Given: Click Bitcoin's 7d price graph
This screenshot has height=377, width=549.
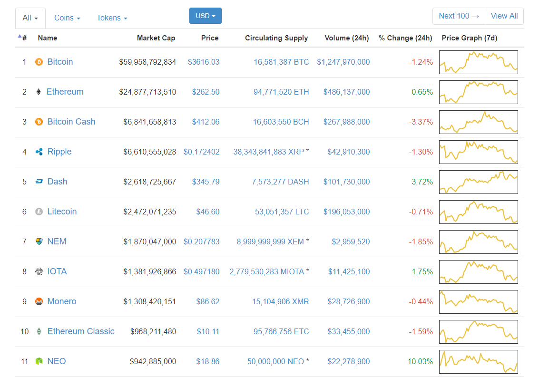Looking at the screenshot, I should 479,62.
